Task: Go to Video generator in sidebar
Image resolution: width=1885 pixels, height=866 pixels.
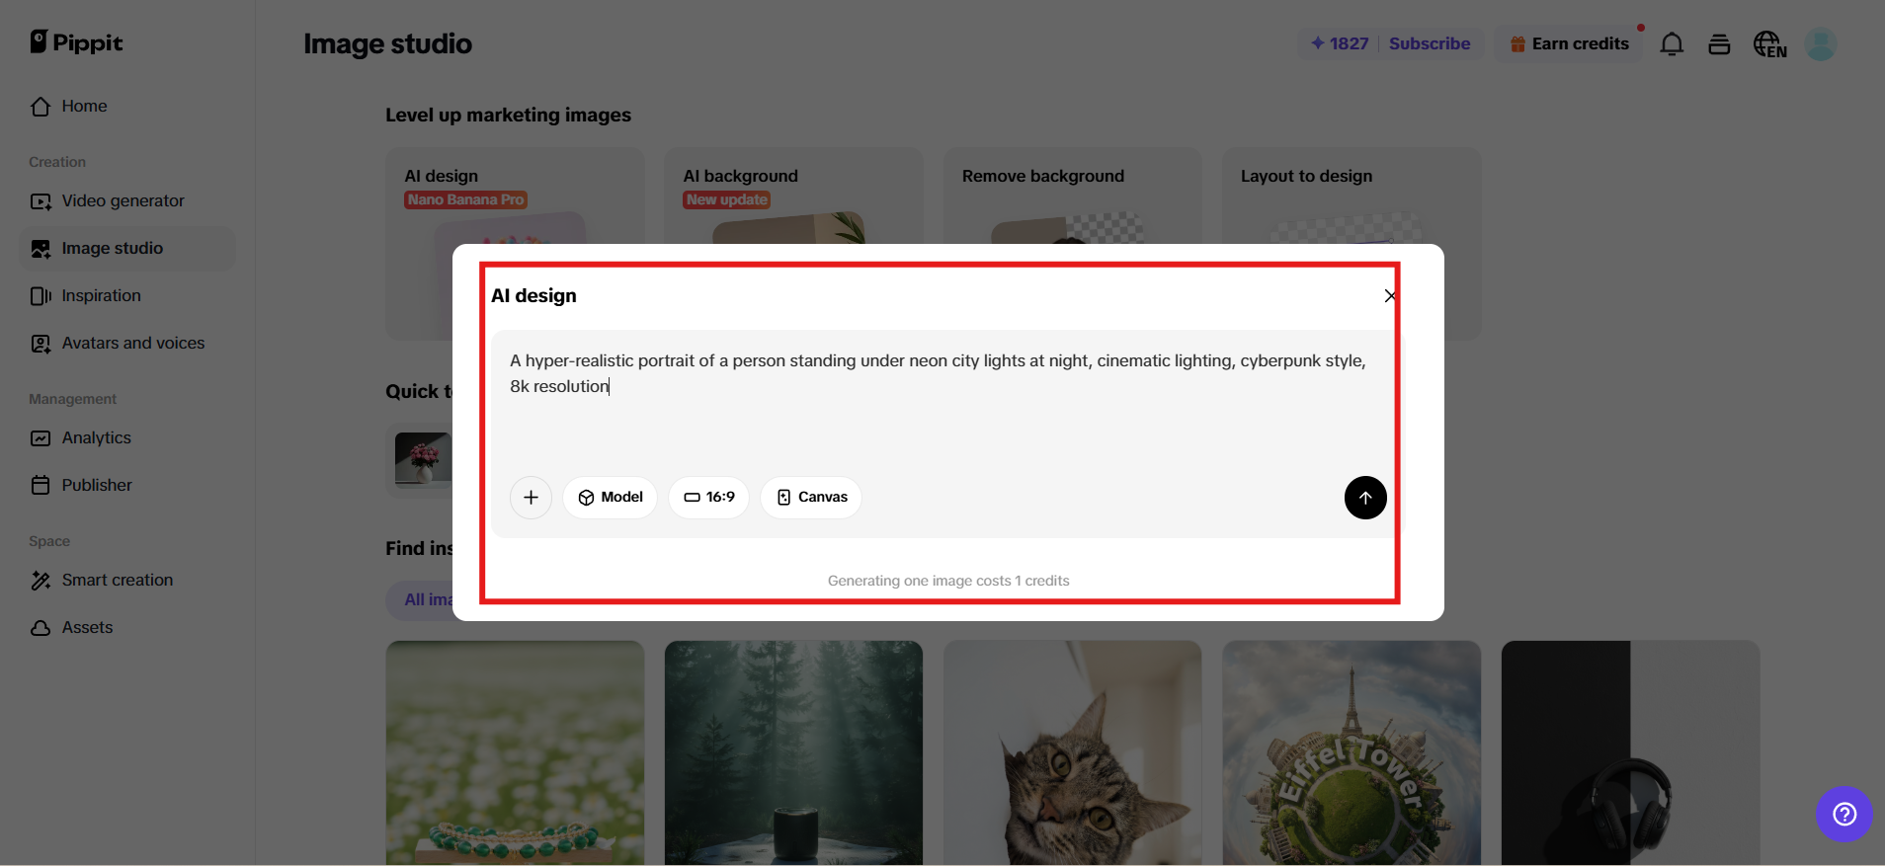Action: pos(123,201)
